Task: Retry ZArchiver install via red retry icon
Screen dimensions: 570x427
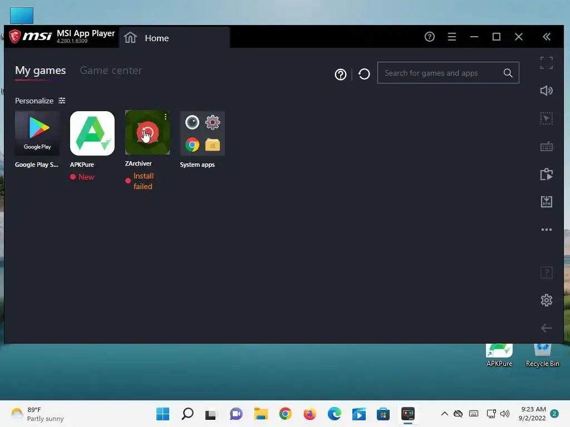Action: (x=147, y=132)
